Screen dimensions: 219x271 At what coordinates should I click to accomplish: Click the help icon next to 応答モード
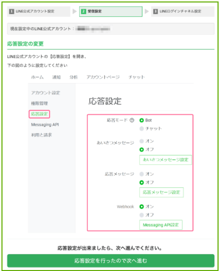[131, 120]
